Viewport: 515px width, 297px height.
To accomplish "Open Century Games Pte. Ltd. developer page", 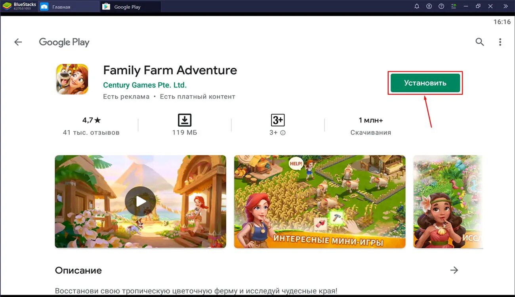I will [x=145, y=85].
